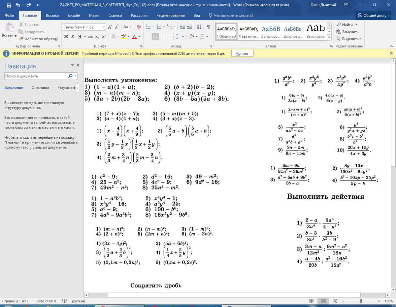Click the Купить button in the trial bar
The image size is (396, 307).
[242, 53]
